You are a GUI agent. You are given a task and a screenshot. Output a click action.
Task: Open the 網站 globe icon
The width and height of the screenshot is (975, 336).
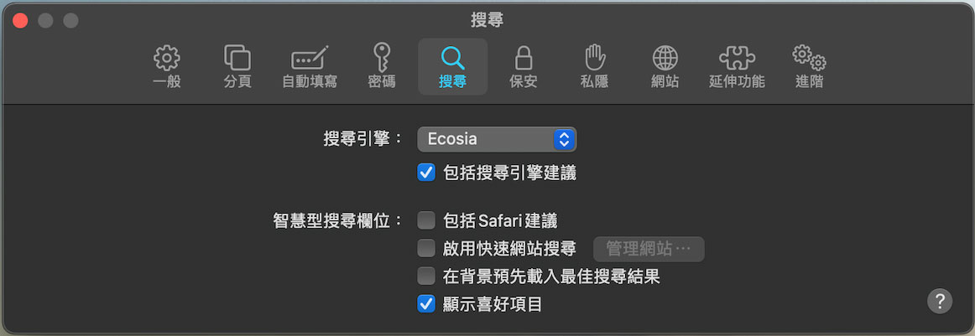[665, 58]
